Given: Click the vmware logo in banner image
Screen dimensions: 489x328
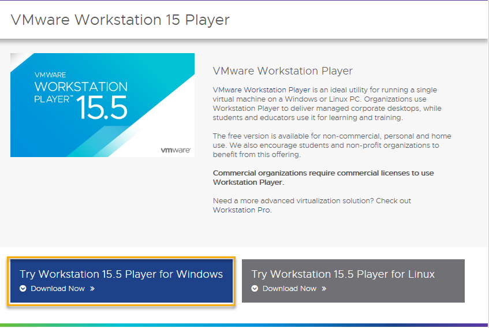Looking at the screenshot, I should coord(176,150).
